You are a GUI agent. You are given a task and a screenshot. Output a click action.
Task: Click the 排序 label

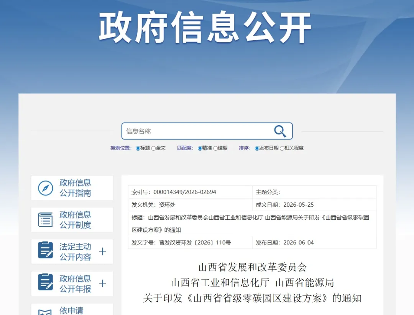tap(245, 148)
